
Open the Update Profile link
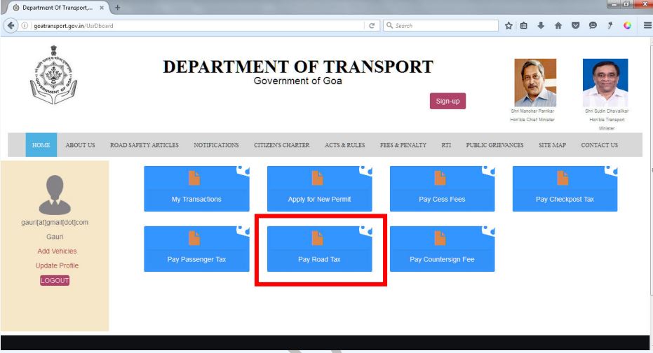click(57, 265)
